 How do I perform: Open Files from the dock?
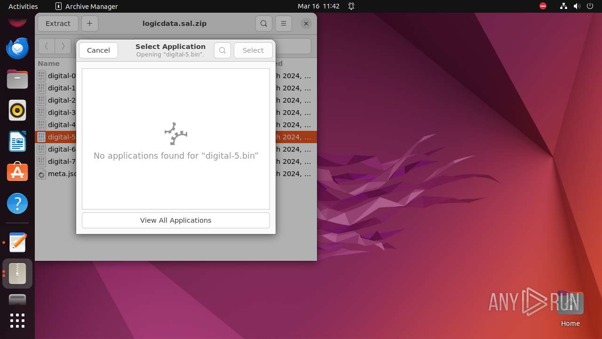tap(17, 80)
